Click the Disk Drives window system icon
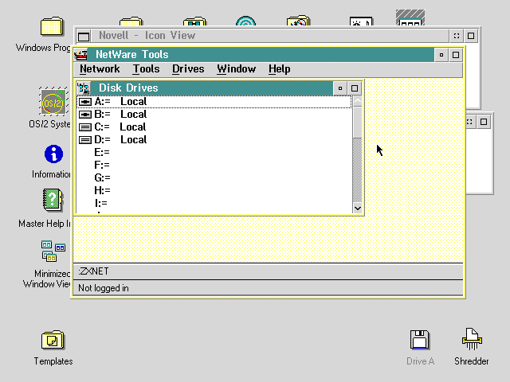The height and width of the screenshot is (382, 510). 84,88
